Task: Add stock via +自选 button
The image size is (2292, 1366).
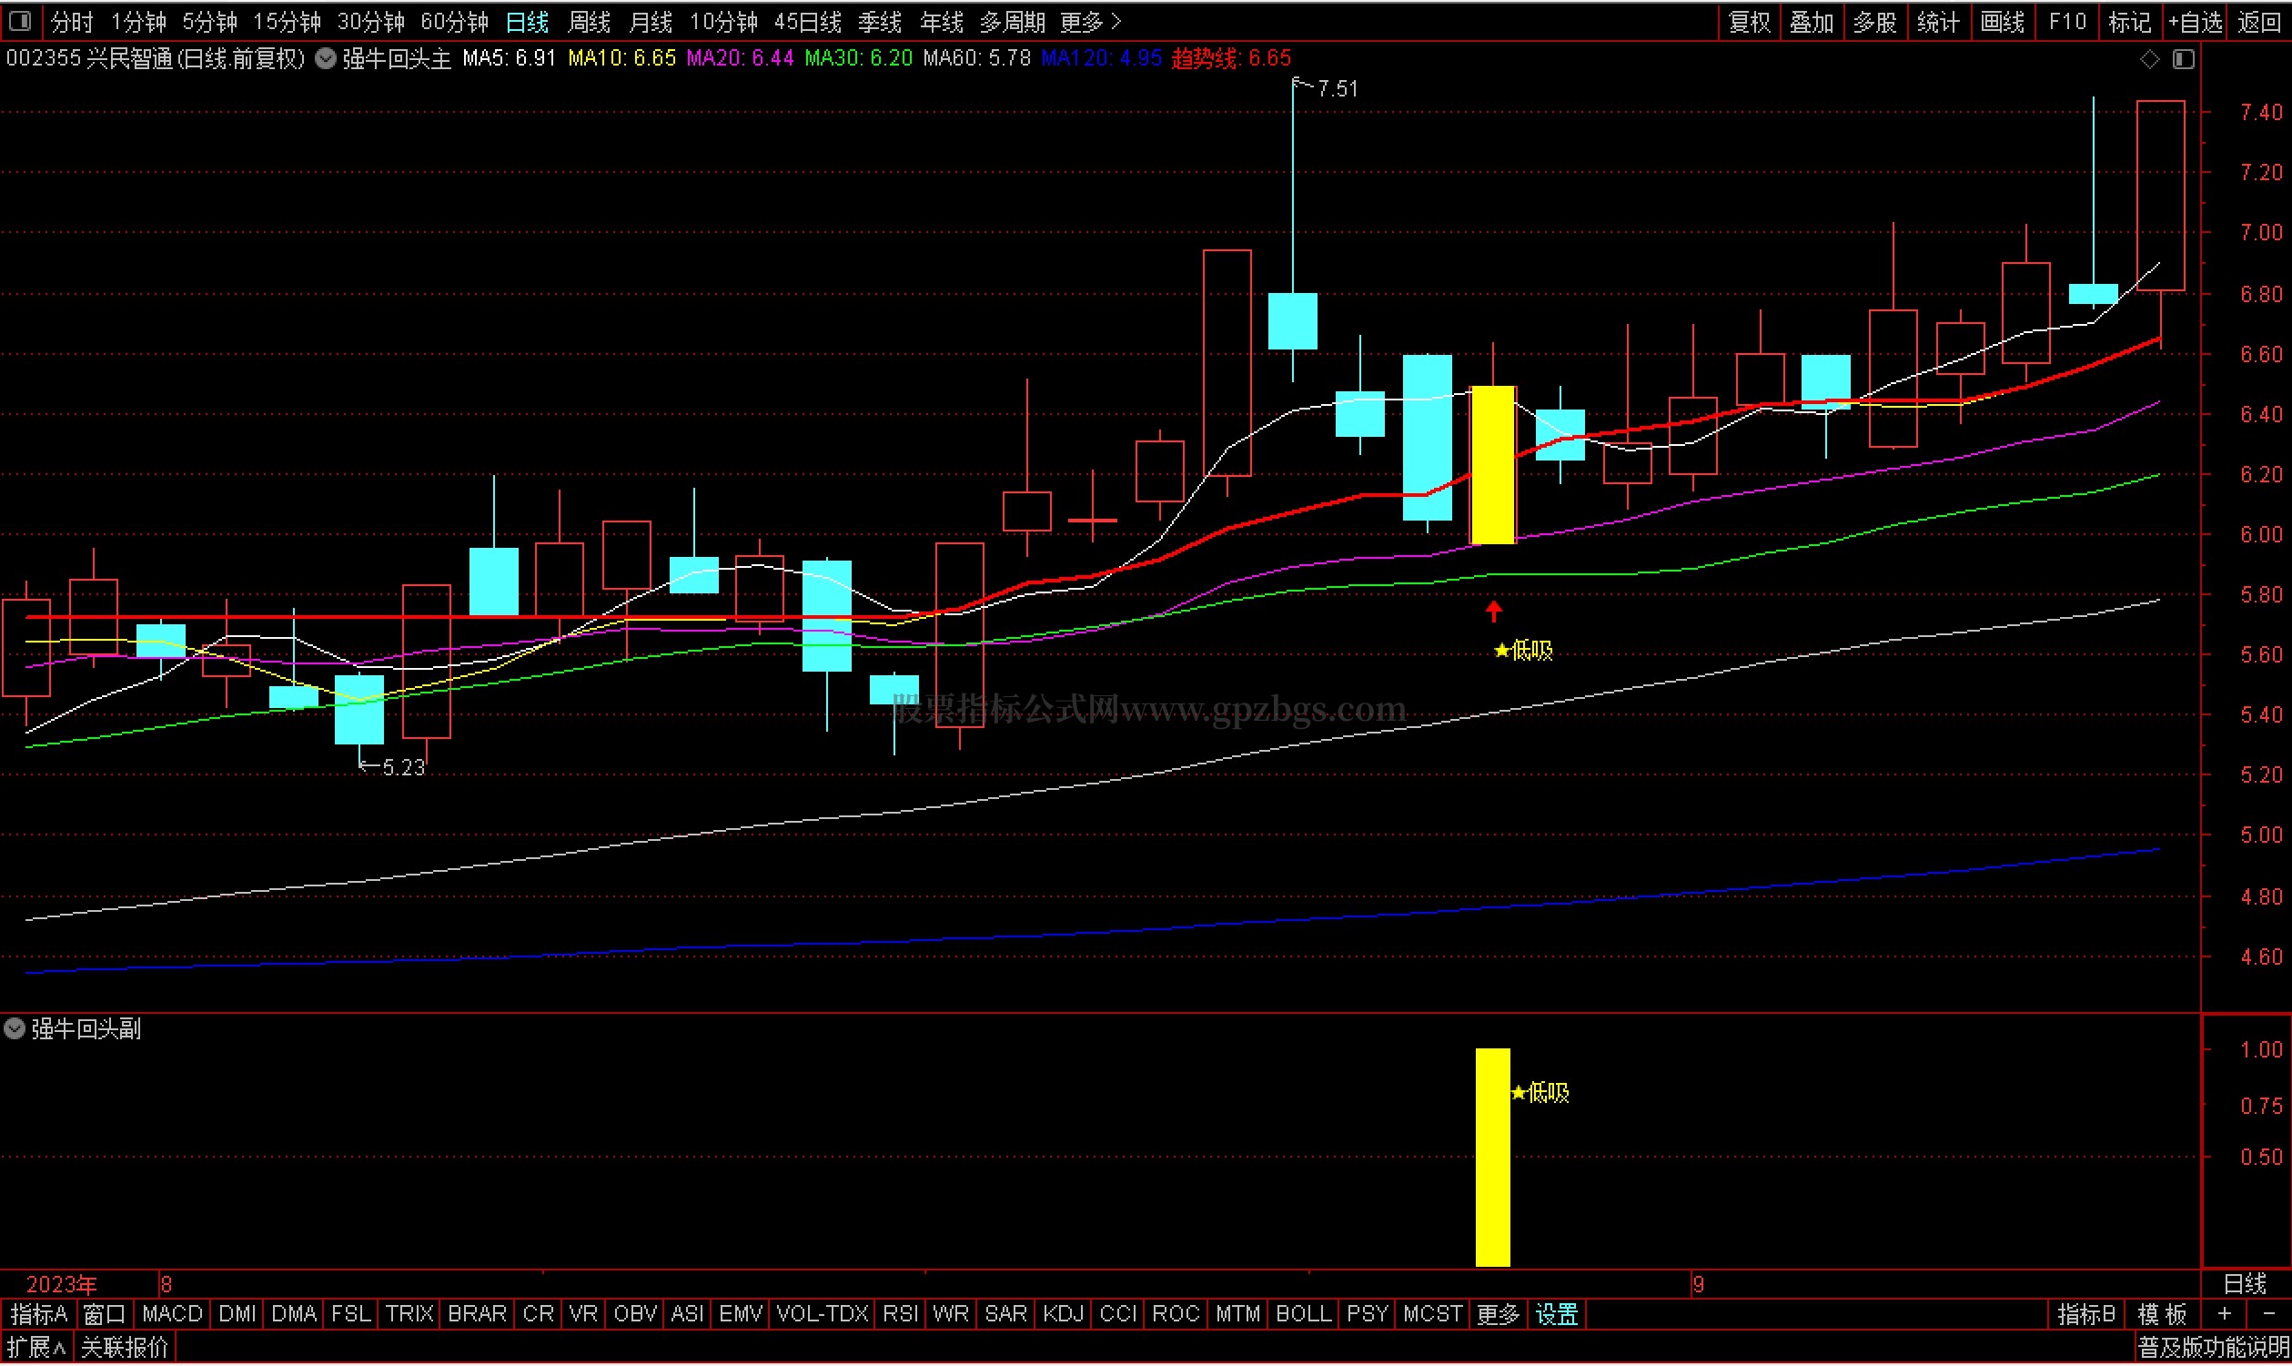Action: point(2196,21)
